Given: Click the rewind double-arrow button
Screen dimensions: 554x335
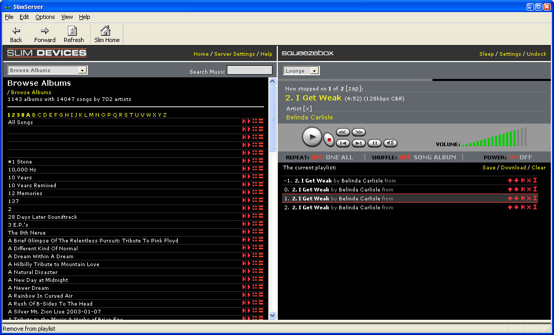Looking at the screenshot, I should (x=343, y=132).
